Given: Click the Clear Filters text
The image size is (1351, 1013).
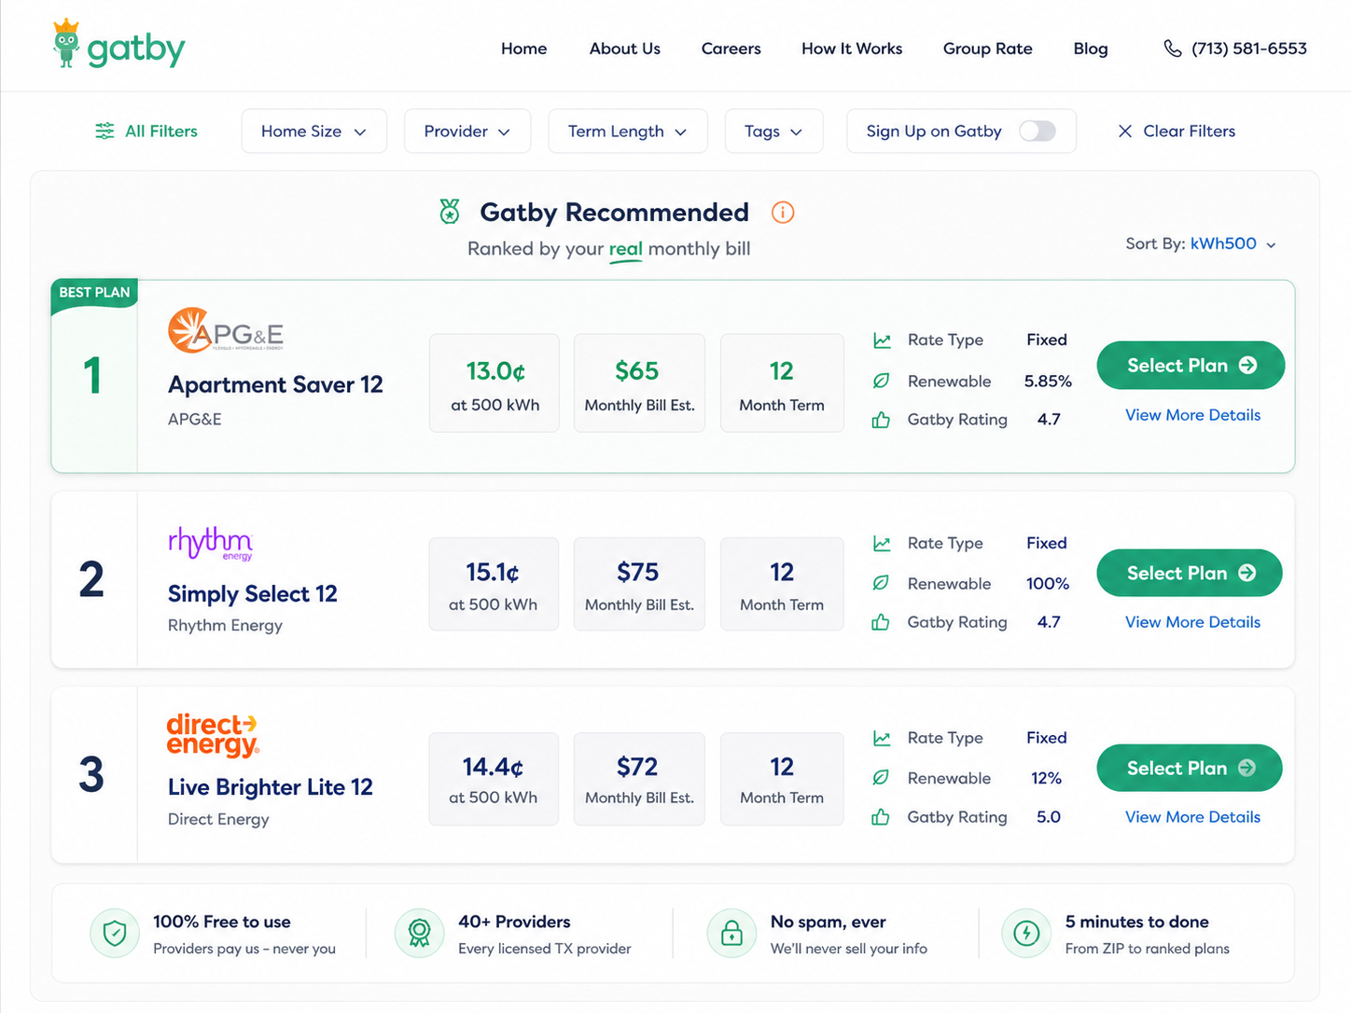Looking at the screenshot, I should pyautogui.click(x=1190, y=132).
